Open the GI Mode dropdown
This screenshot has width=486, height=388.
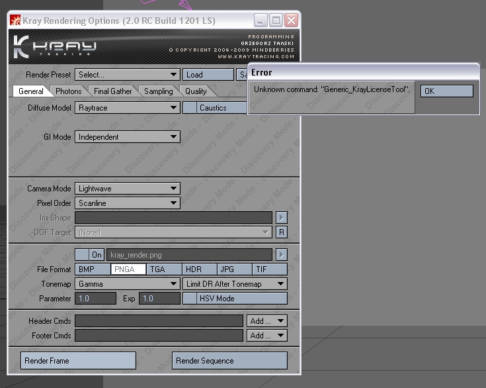click(x=127, y=137)
